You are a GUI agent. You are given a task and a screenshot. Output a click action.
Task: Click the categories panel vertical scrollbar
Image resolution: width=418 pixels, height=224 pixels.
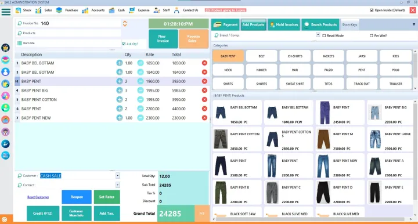415,70
